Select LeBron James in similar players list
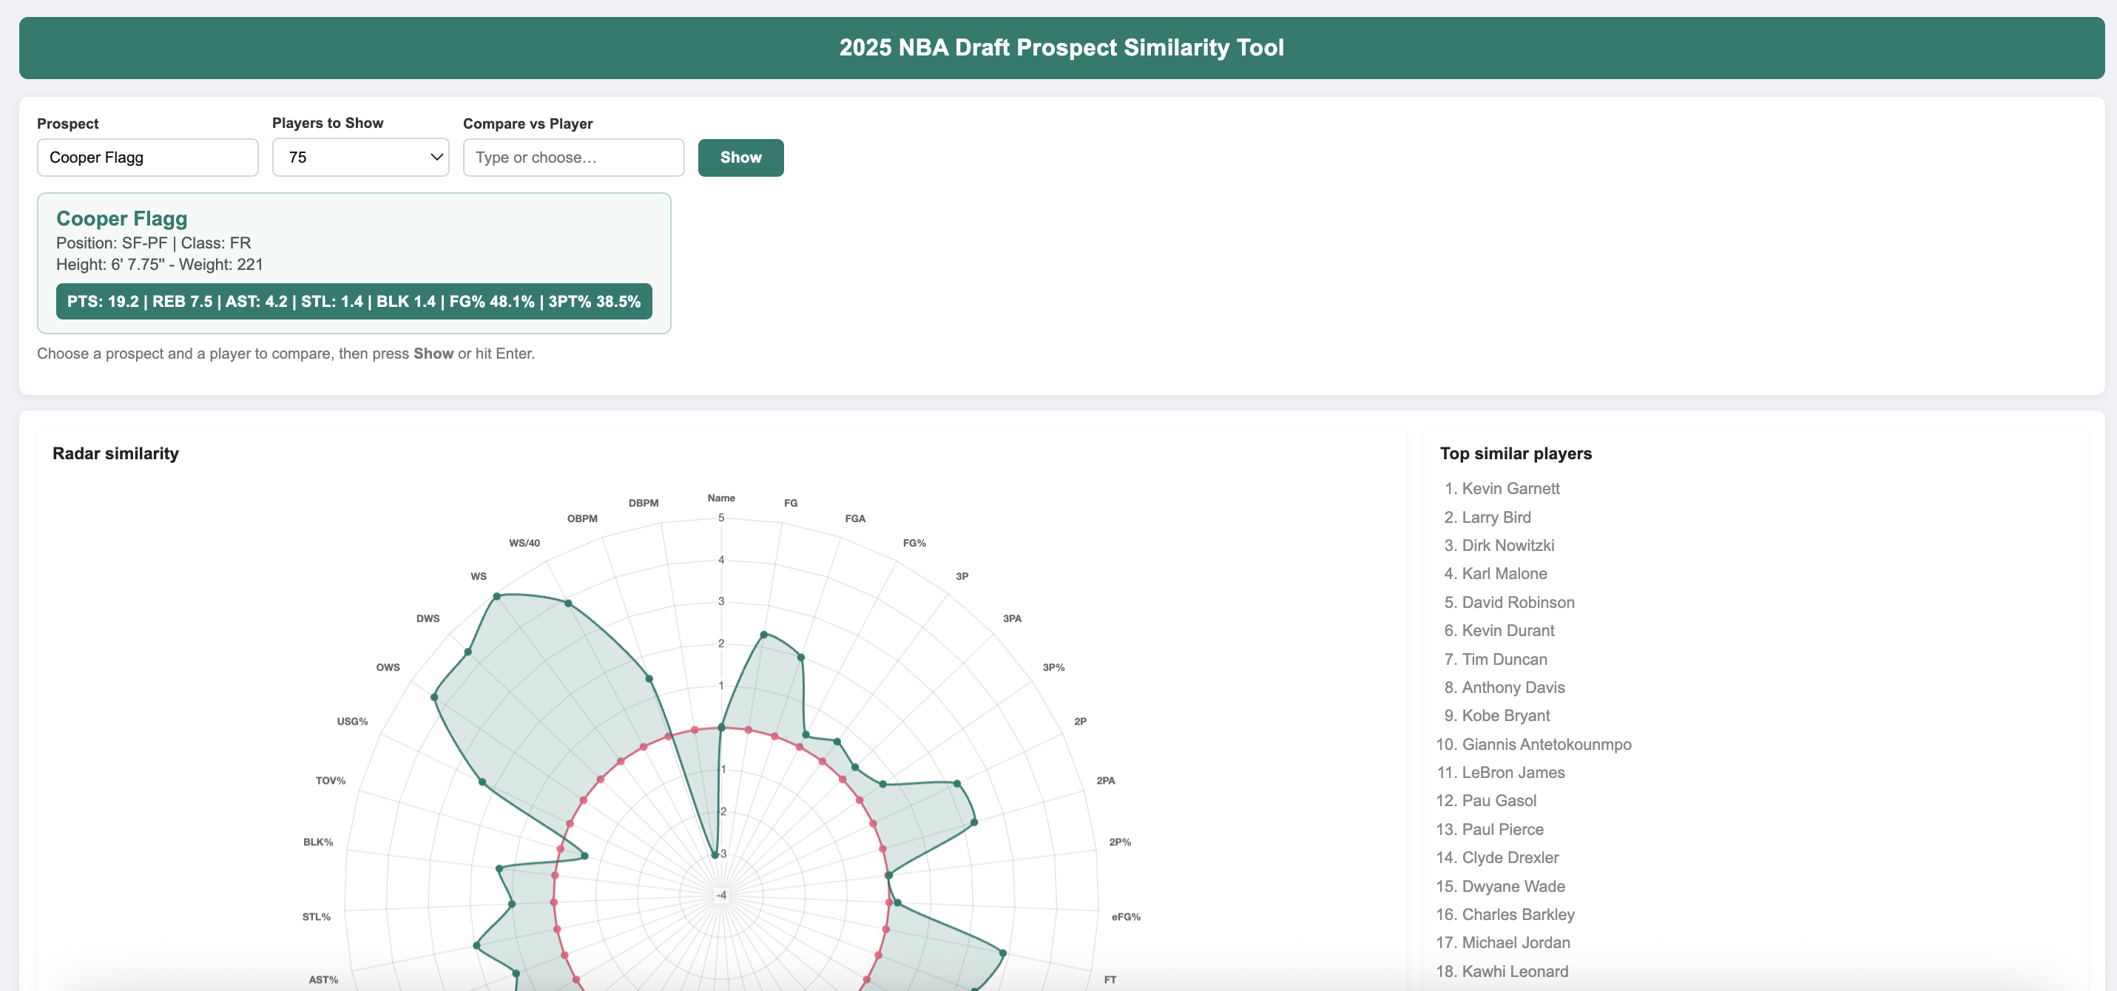 click(x=1513, y=772)
